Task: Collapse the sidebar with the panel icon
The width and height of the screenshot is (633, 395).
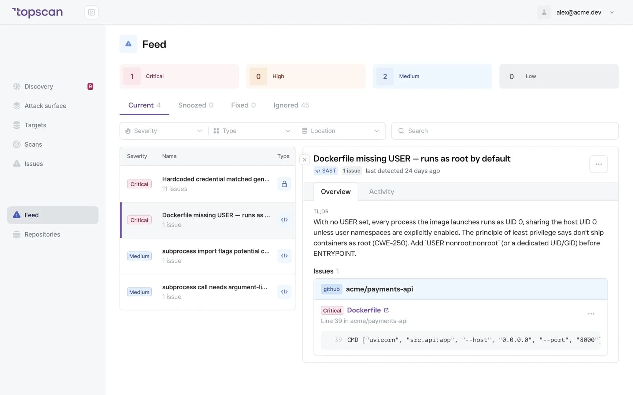Action: pos(91,12)
